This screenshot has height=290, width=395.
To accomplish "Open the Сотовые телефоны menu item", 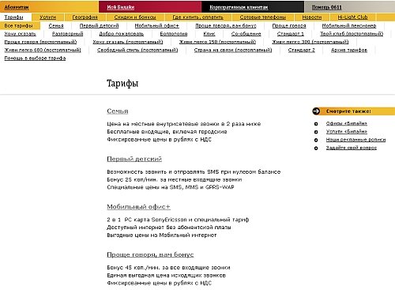I will click(263, 17).
